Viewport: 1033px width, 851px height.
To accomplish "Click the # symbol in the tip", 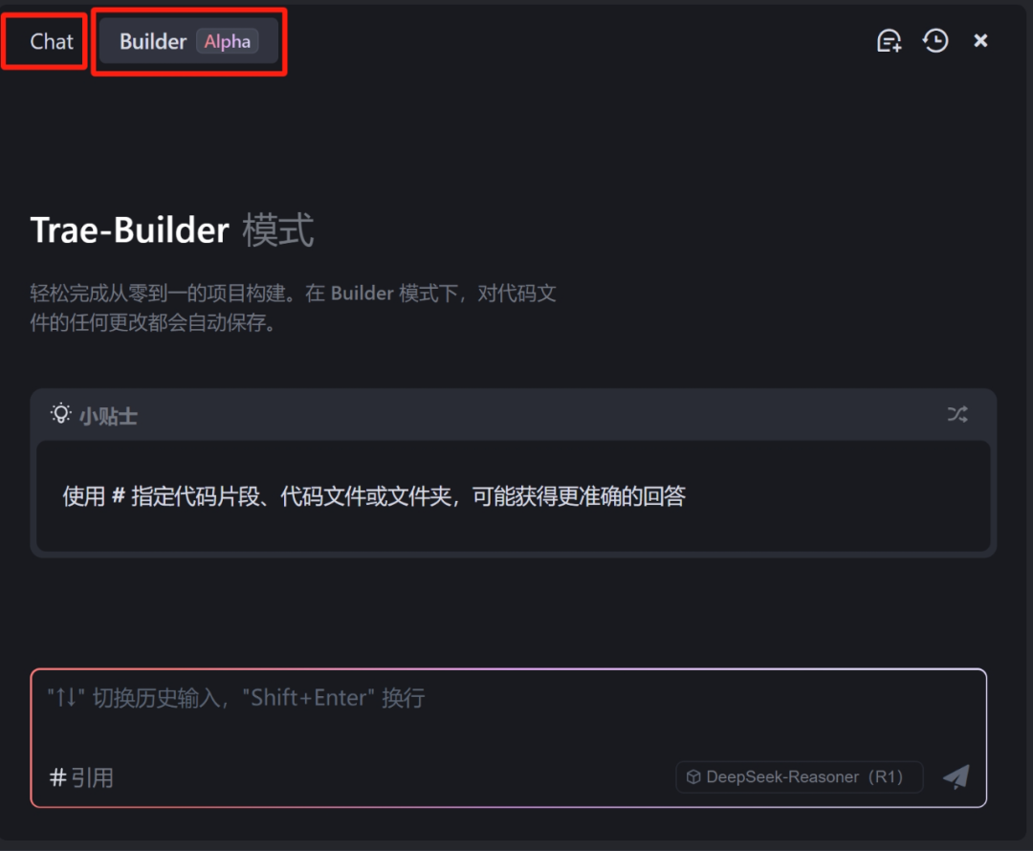I will click(118, 495).
